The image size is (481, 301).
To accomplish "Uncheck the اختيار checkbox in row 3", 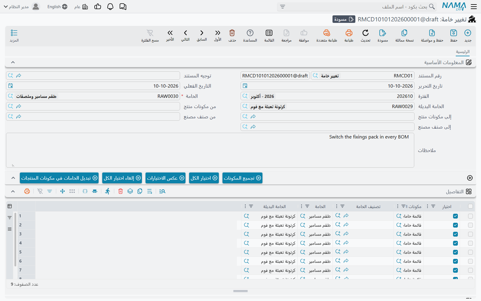I will click(x=455, y=234).
